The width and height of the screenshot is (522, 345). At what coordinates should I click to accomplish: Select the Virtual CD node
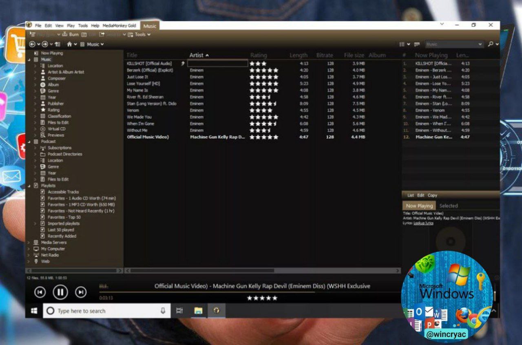(x=56, y=129)
